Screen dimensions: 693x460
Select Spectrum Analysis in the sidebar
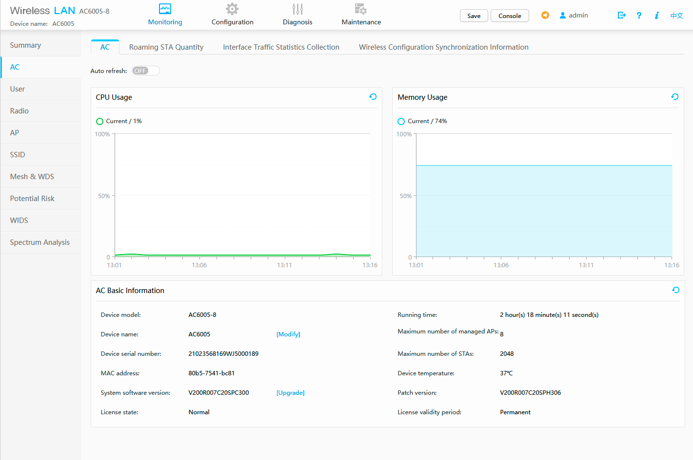pos(40,242)
